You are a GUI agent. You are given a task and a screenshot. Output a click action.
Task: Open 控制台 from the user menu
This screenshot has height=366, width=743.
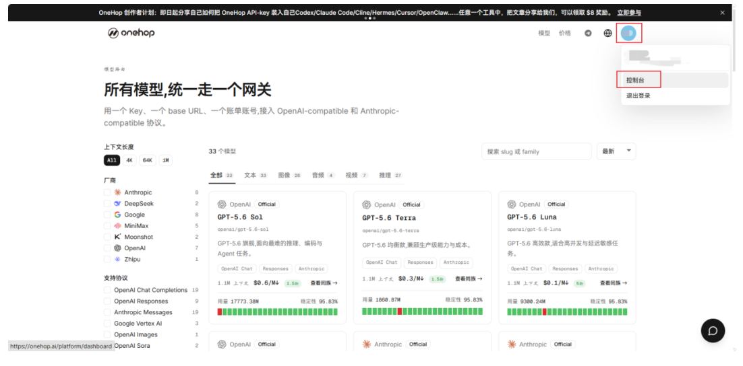[675, 80]
